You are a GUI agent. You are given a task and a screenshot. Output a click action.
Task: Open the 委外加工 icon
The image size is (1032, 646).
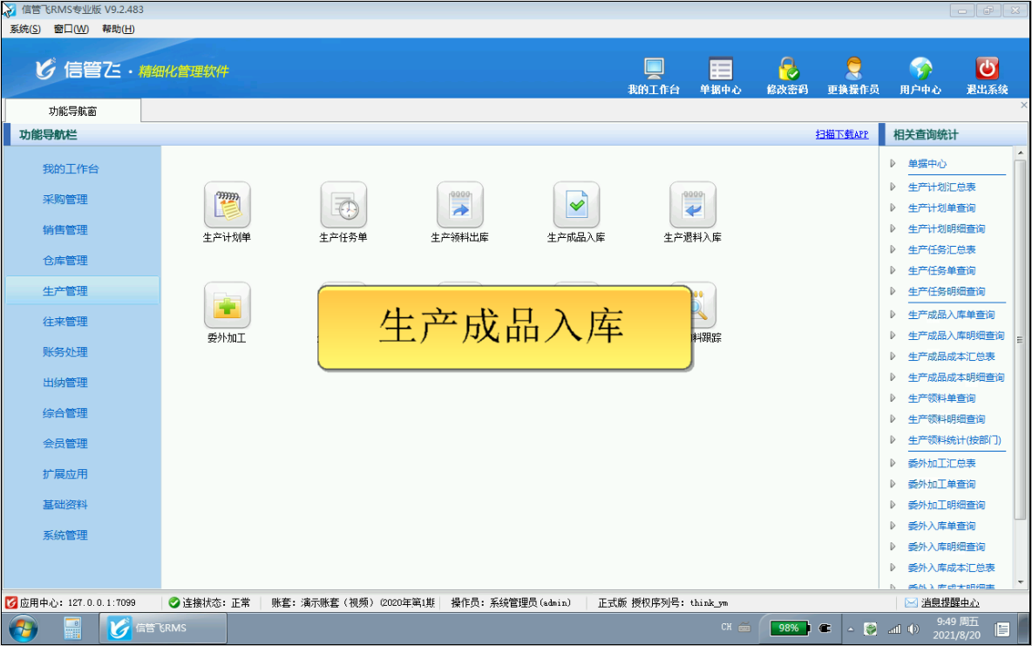[x=227, y=305]
